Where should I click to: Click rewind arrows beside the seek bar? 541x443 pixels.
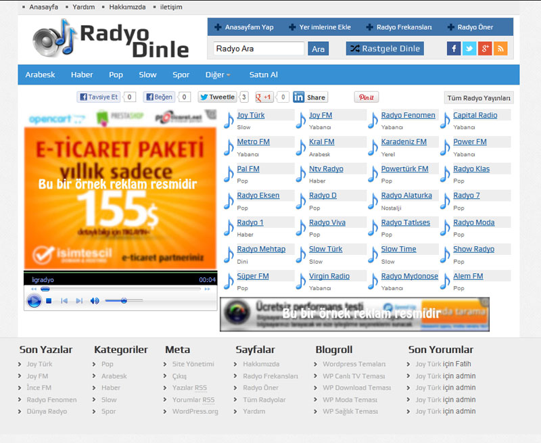click(x=34, y=289)
